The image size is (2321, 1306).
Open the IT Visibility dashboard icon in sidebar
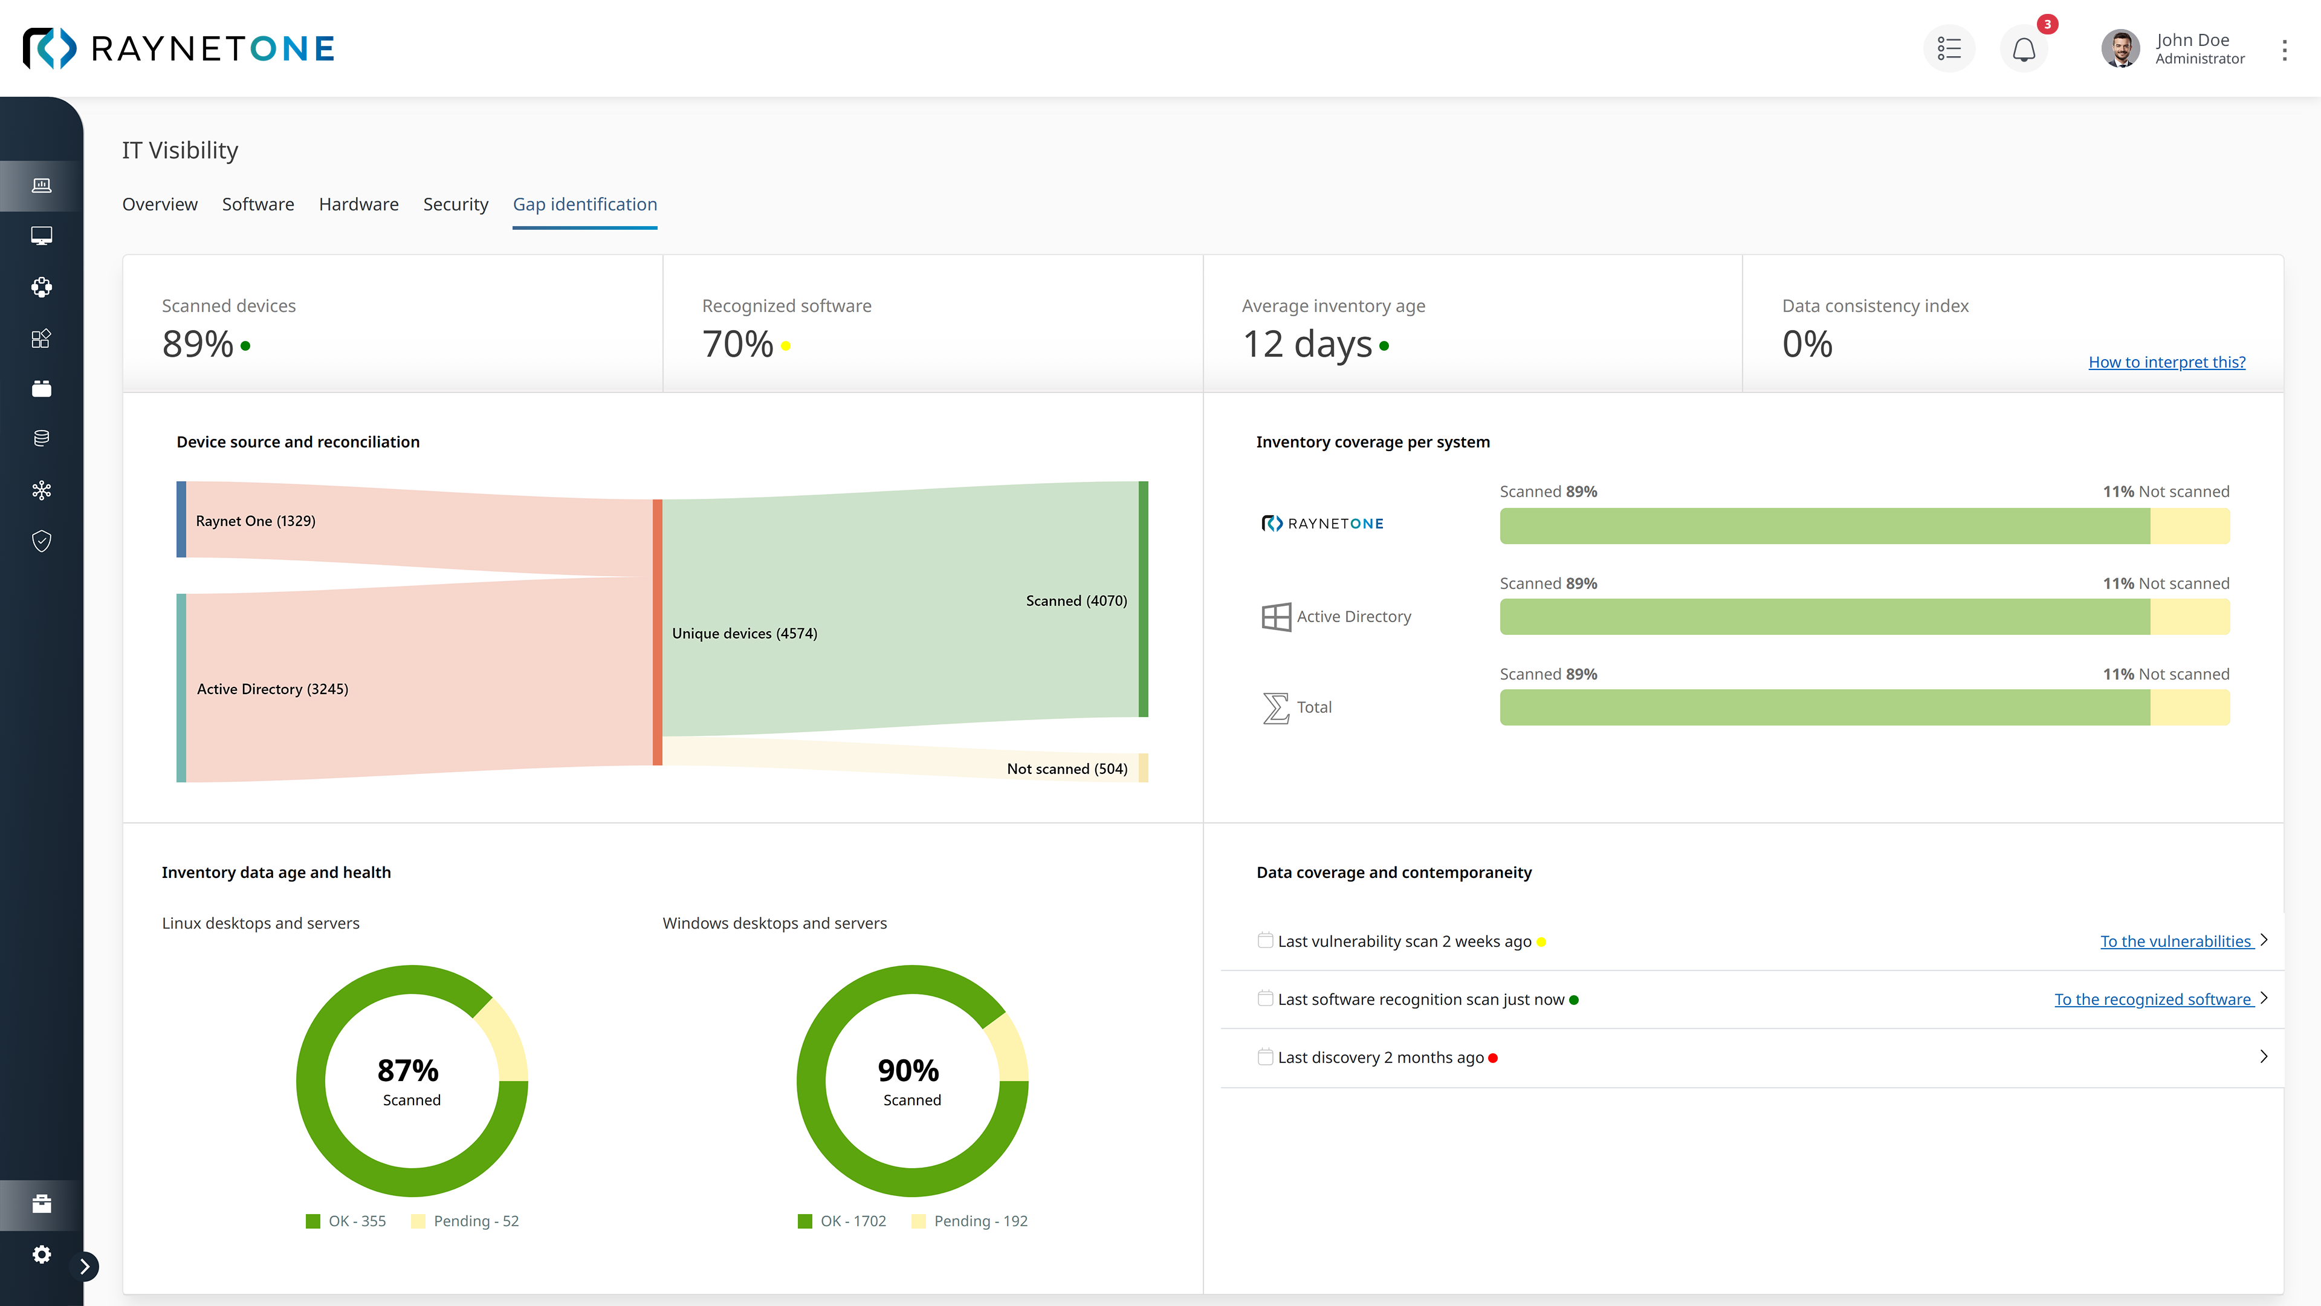pos(42,186)
